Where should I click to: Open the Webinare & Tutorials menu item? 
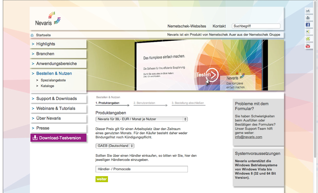click(x=58, y=109)
